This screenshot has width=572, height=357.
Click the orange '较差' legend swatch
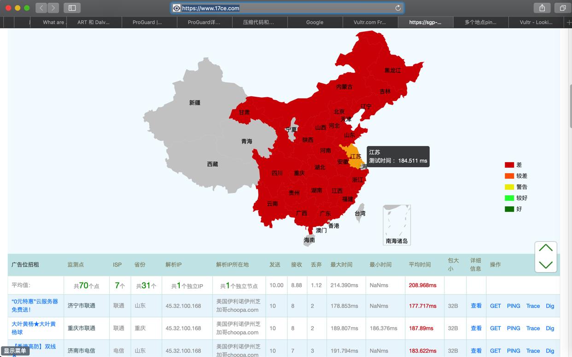click(509, 176)
